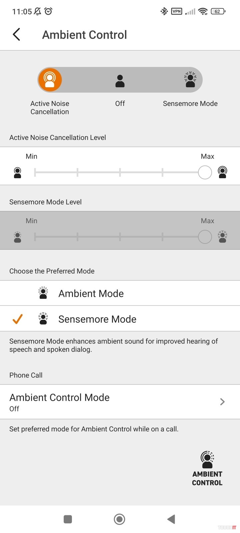The height and width of the screenshot is (533, 240).
Task: Tap the maximum noise cancellation icon
Action: (222, 172)
